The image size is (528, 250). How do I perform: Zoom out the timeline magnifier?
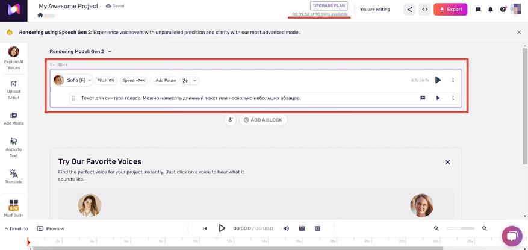tap(436, 228)
